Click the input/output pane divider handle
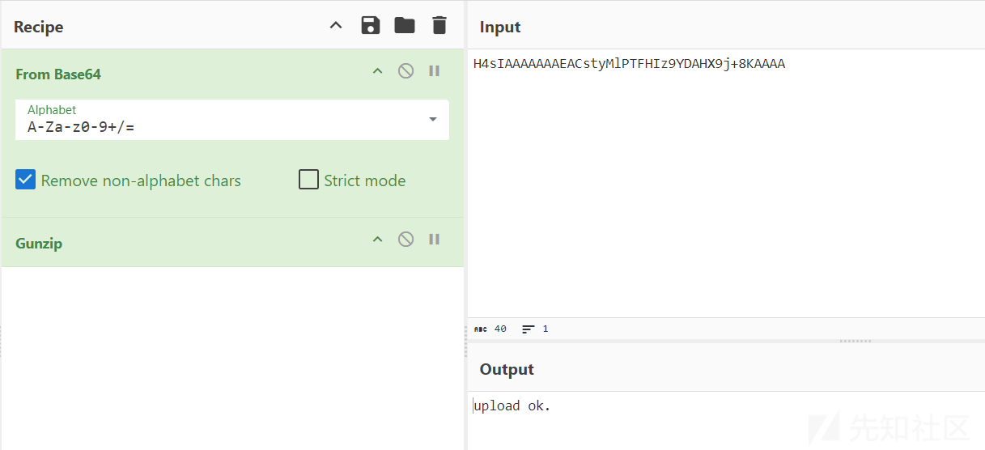This screenshot has height=450, width=985. point(855,341)
